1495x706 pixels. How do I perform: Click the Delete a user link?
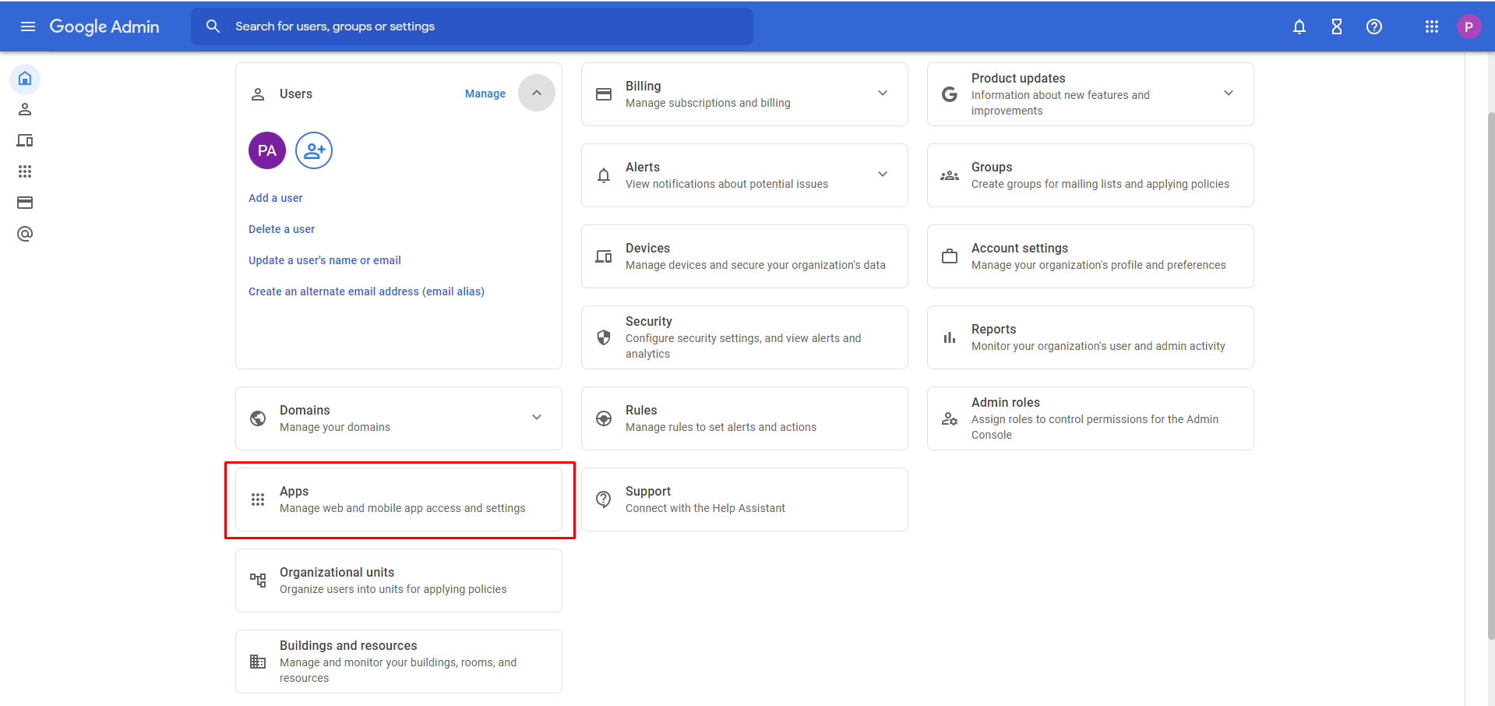[282, 229]
